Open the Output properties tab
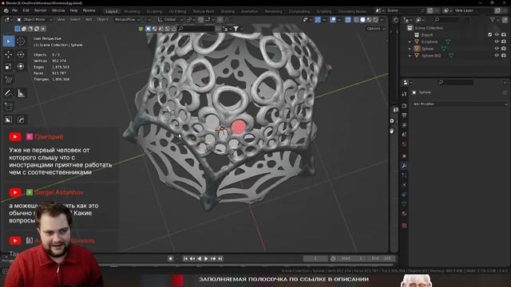The image size is (511, 287). 405,116
